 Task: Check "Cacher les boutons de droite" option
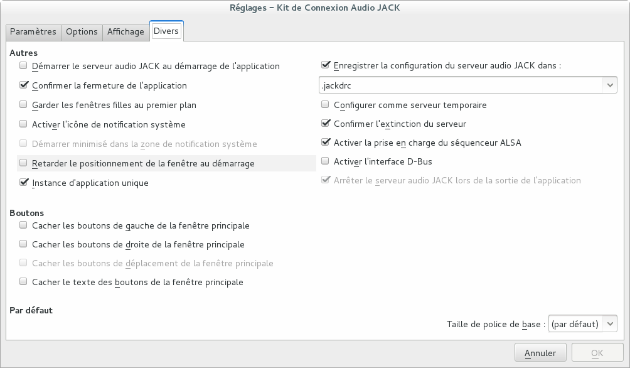[x=24, y=244]
